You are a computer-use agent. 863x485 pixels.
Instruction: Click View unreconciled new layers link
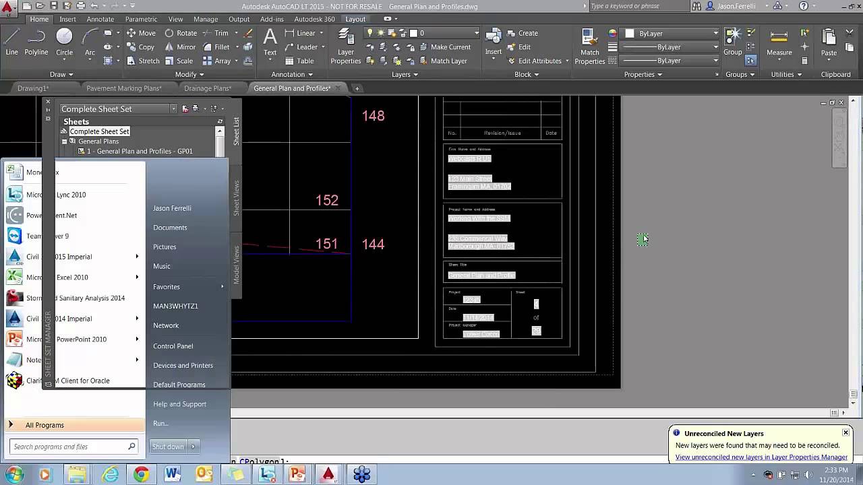tap(761, 457)
